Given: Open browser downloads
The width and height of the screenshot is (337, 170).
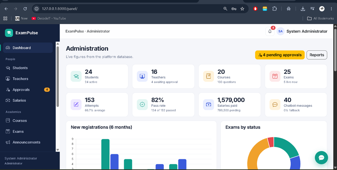Looking at the screenshot, I should coord(303,9).
